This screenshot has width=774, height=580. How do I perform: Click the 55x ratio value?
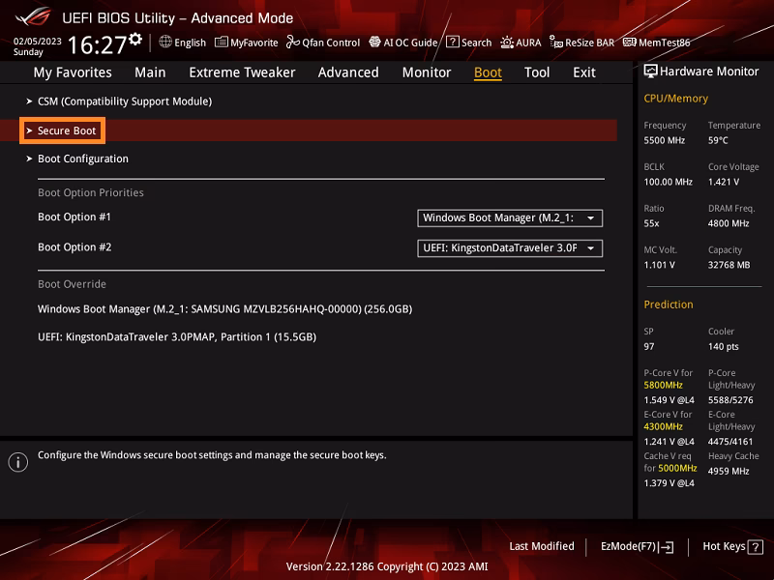click(651, 224)
